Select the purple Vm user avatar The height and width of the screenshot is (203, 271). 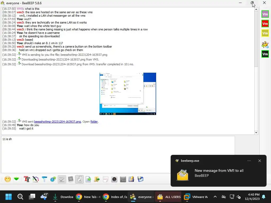point(265,14)
